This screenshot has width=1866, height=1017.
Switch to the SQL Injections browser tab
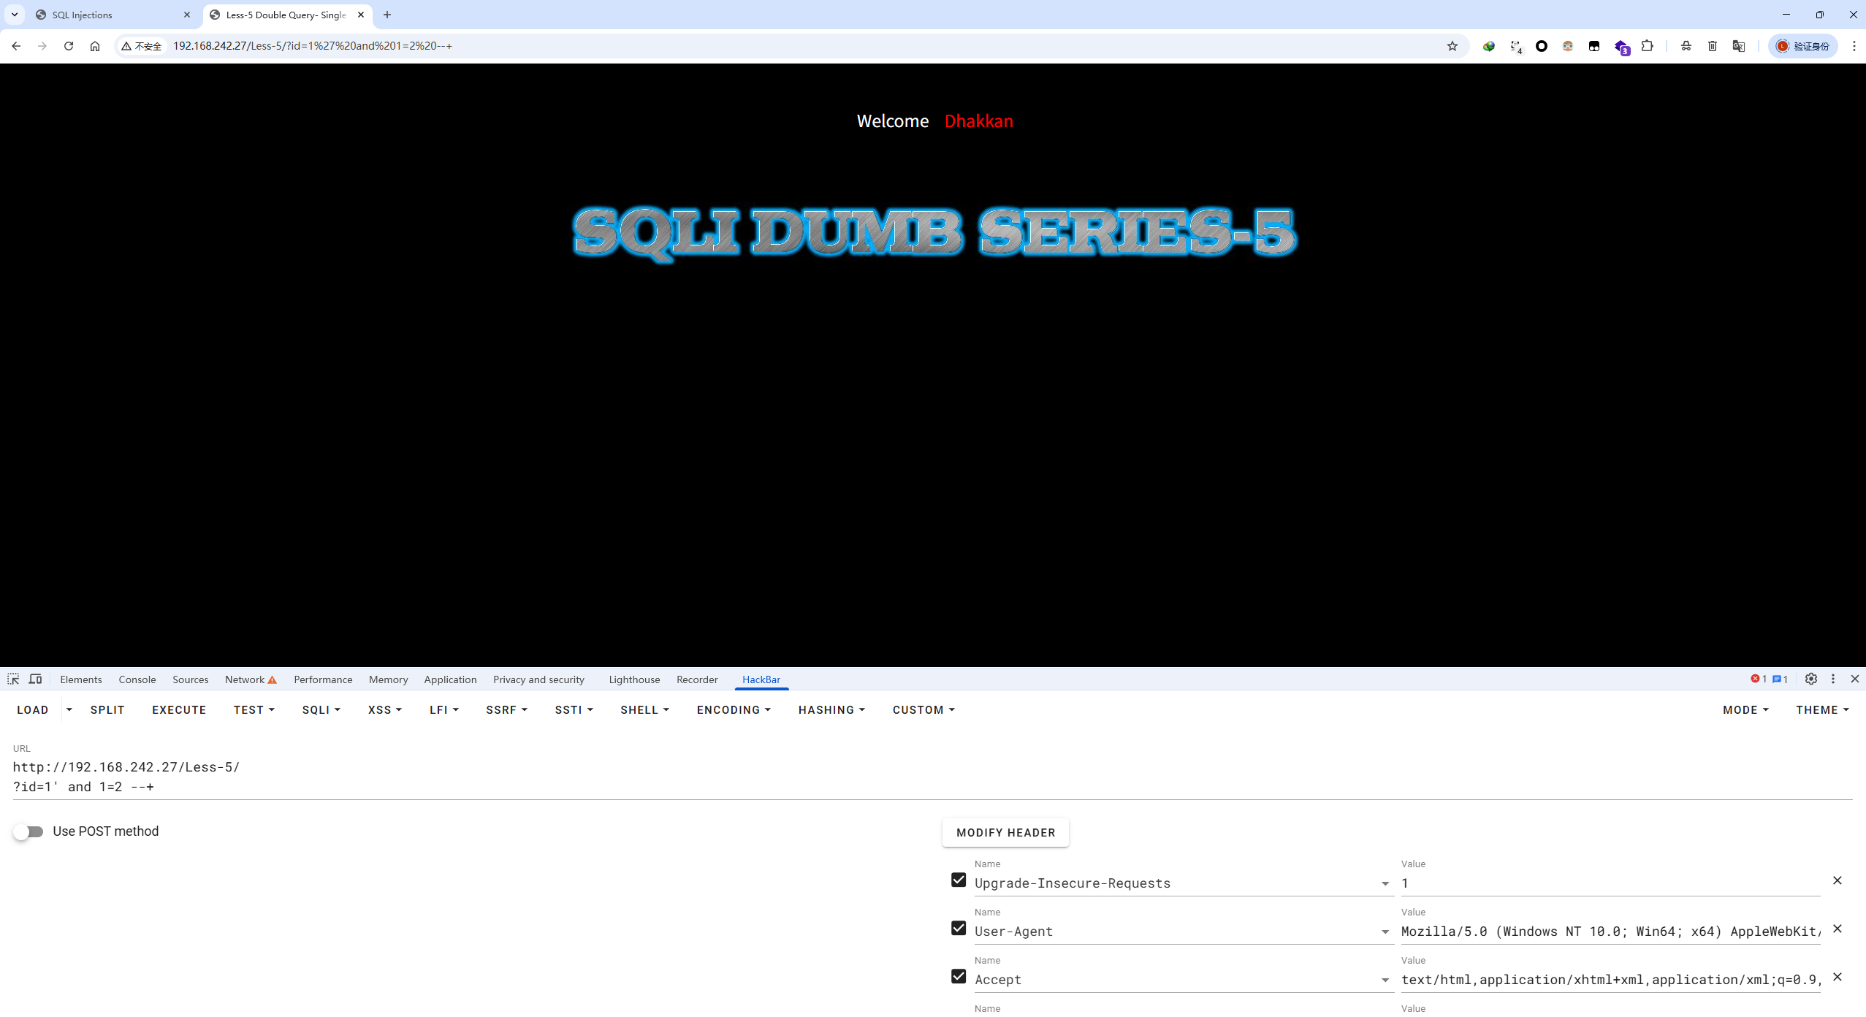pyautogui.click(x=113, y=15)
